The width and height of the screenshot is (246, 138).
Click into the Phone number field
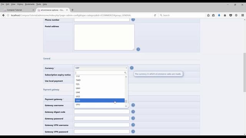point(101,20)
